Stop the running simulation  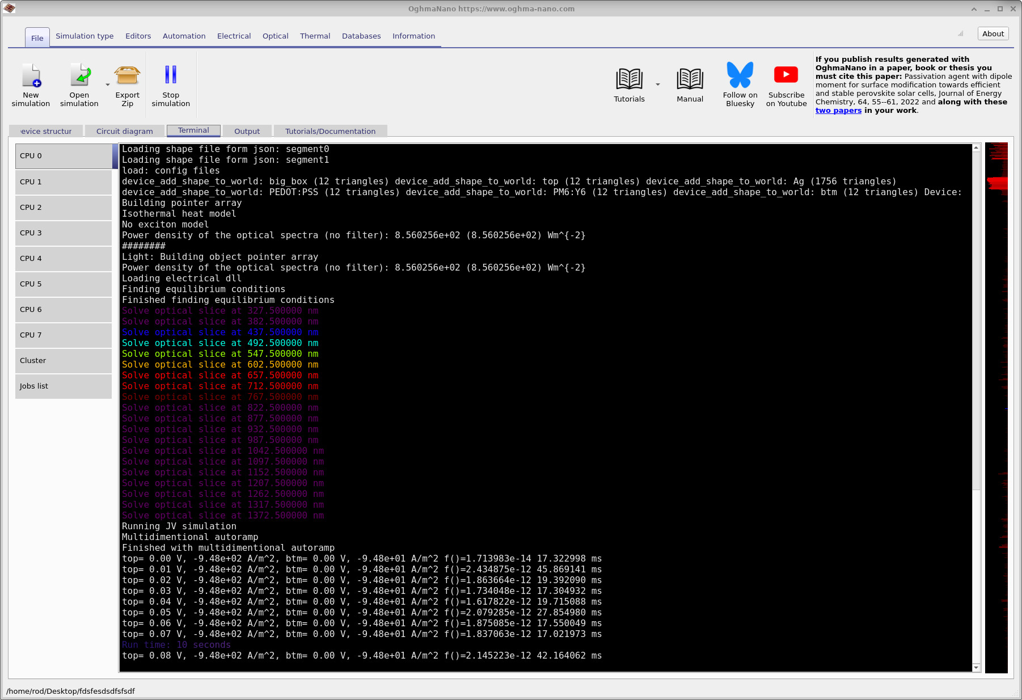171,85
